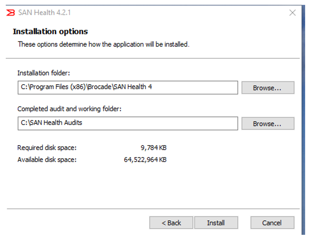Browse for the Installation folder
Image resolution: width=310 pixels, height=241 pixels.
click(x=268, y=88)
